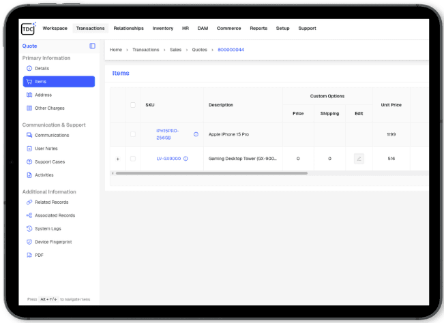Click the Associated Records share icon

tap(29, 215)
